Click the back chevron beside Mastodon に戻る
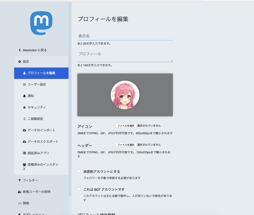Screen dimensions: 254x215 coord(20,50)
